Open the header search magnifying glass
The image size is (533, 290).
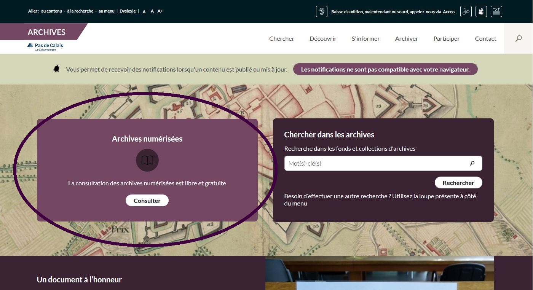click(518, 38)
